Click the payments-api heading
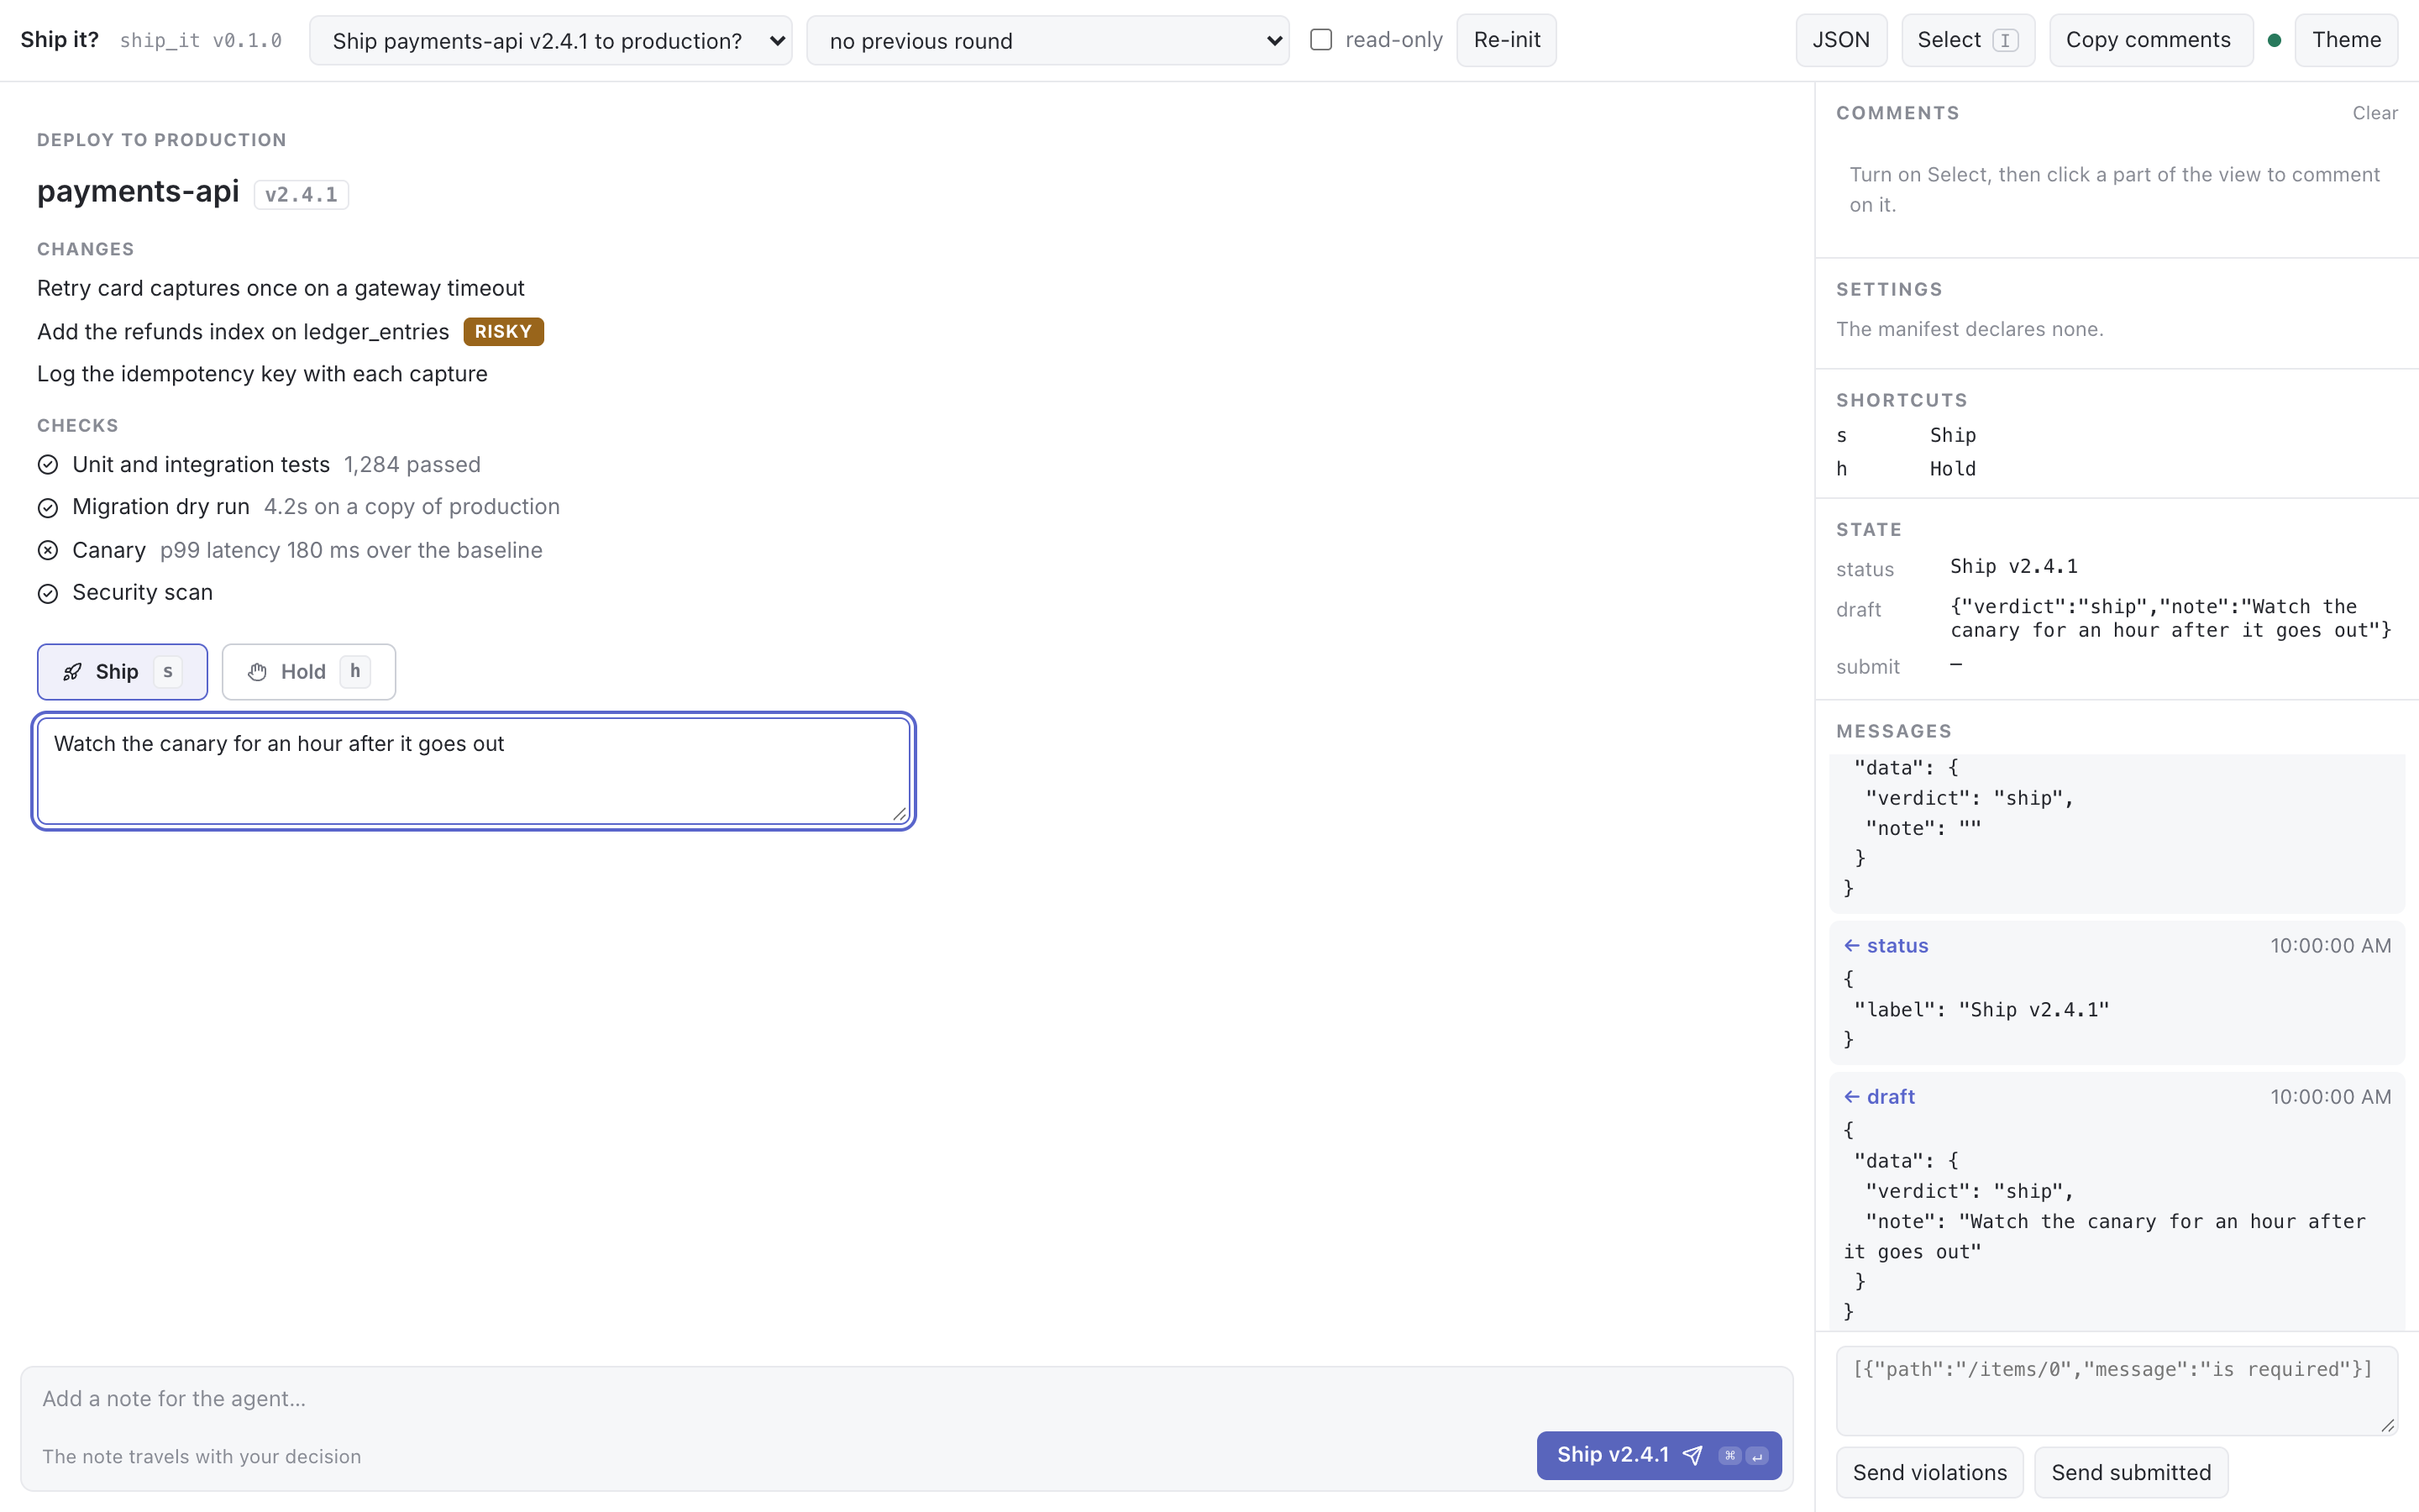The image size is (2419, 1512). [x=138, y=191]
